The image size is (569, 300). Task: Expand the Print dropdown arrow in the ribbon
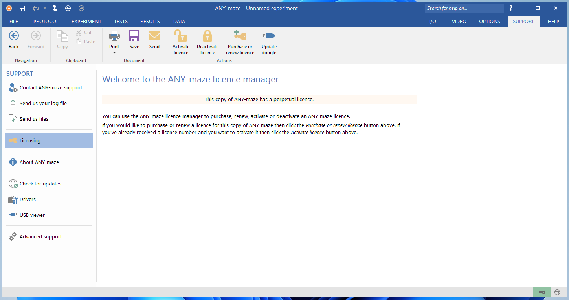(x=114, y=53)
